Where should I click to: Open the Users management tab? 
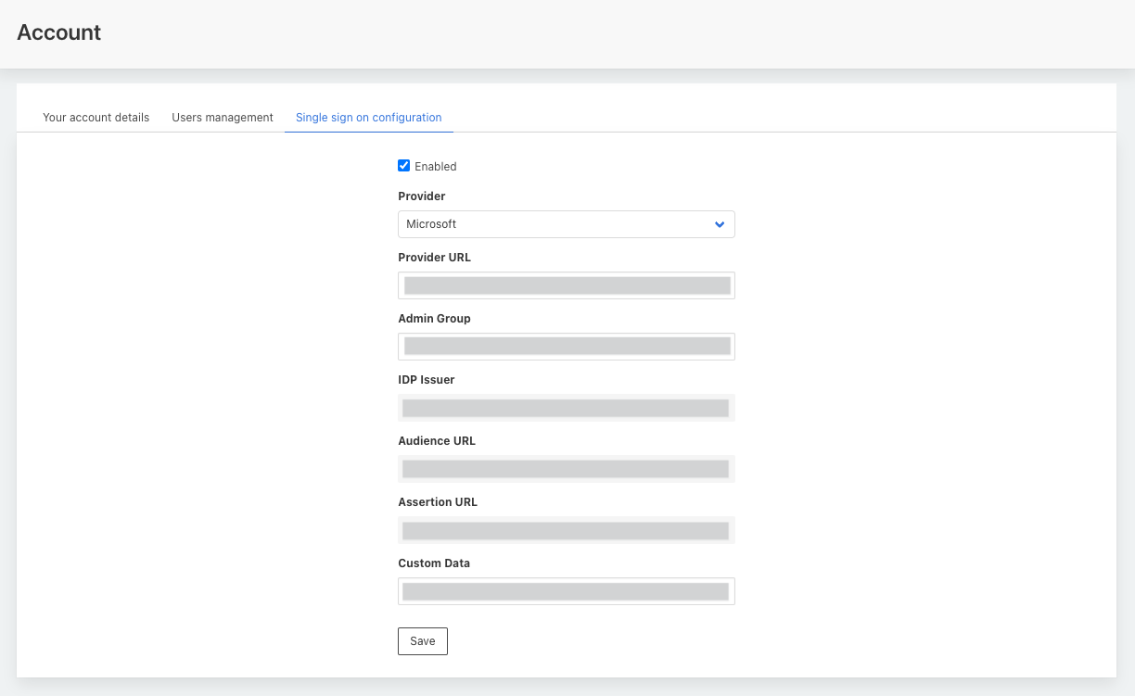click(x=223, y=118)
